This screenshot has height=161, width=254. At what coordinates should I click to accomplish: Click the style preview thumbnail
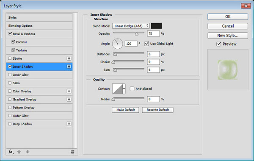tap(228, 69)
